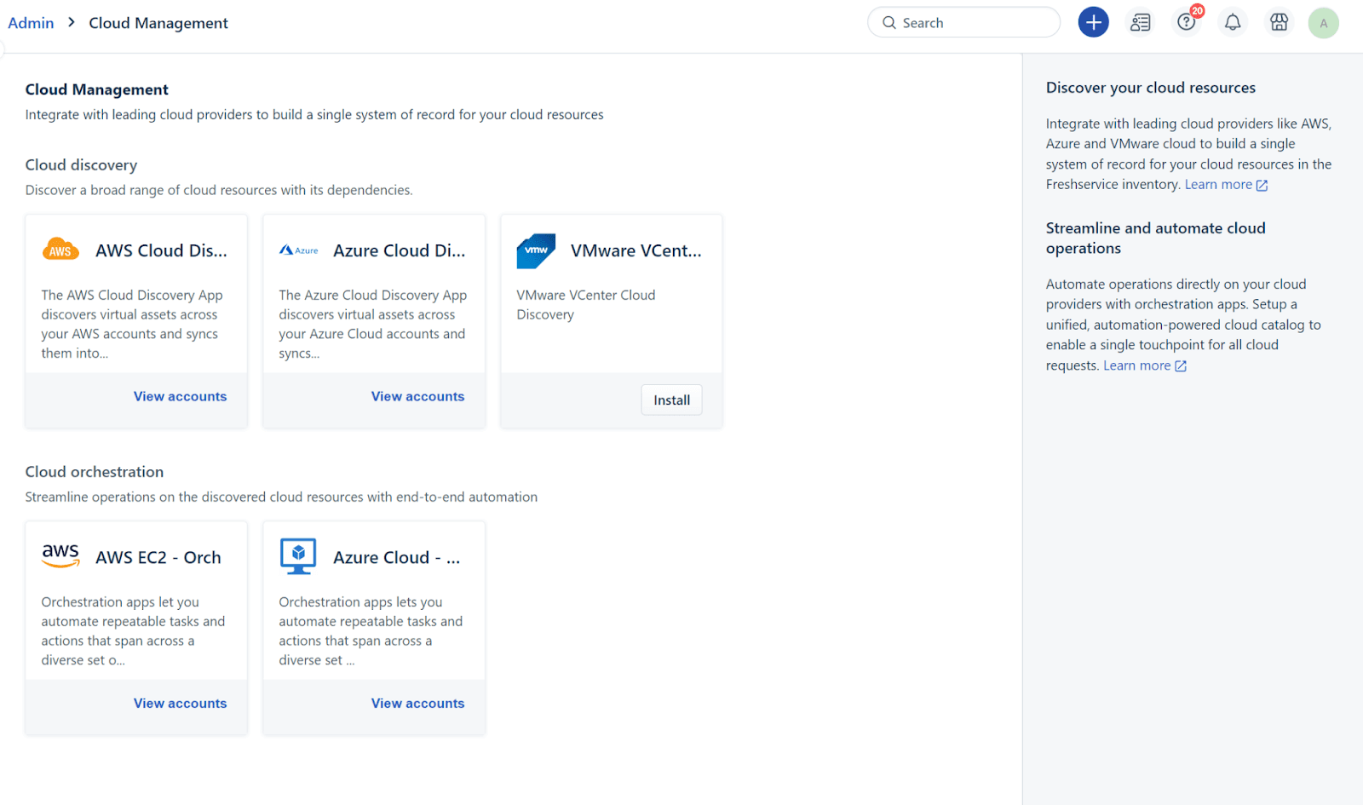
Task: Open the tasks list icon in header
Action: pyautogui.click(x=1140, y=22)
